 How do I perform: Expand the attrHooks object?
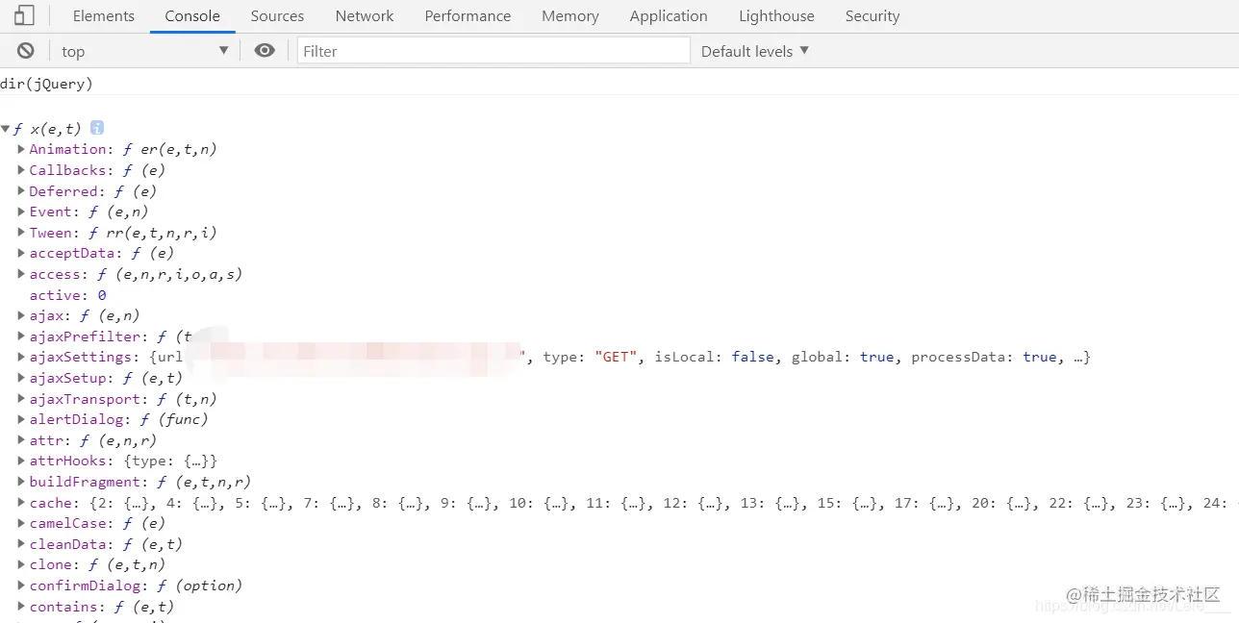tap(21, 461)
